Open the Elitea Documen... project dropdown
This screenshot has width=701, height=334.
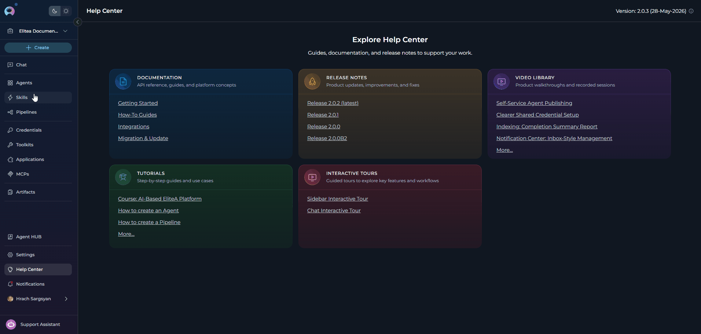click(38, 31)
